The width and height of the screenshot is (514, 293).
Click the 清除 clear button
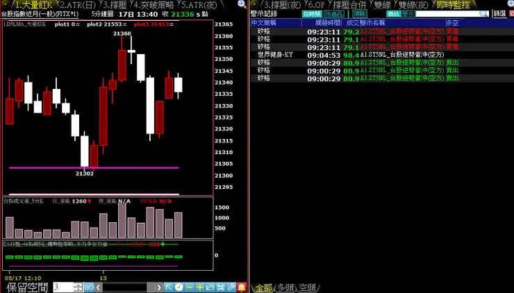pyautogui.click(x=360, y=14)
